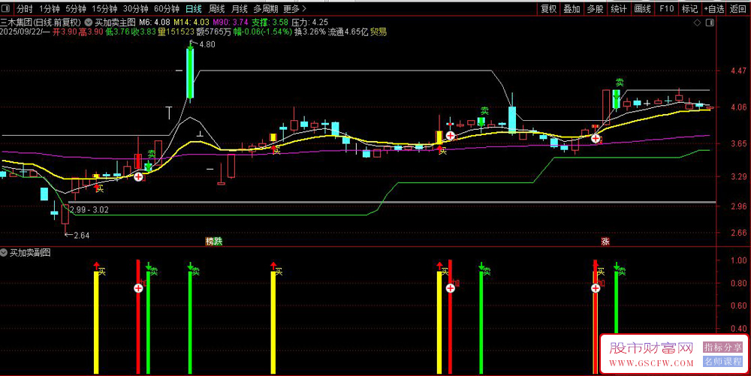The image size is (751, 376).
Task: Click the 2.64 low price label
Action: click(81, 235)
